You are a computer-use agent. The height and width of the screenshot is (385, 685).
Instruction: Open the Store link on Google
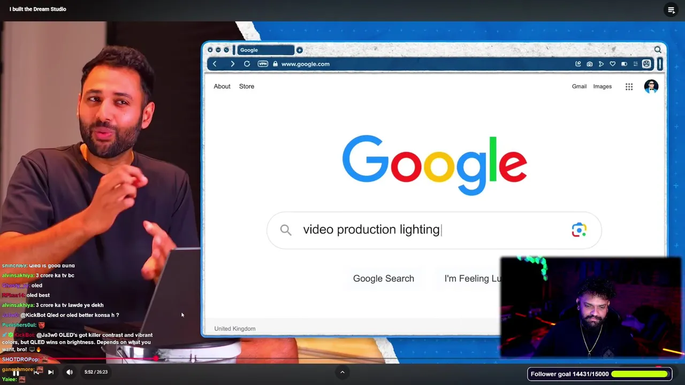pos(247,87)
